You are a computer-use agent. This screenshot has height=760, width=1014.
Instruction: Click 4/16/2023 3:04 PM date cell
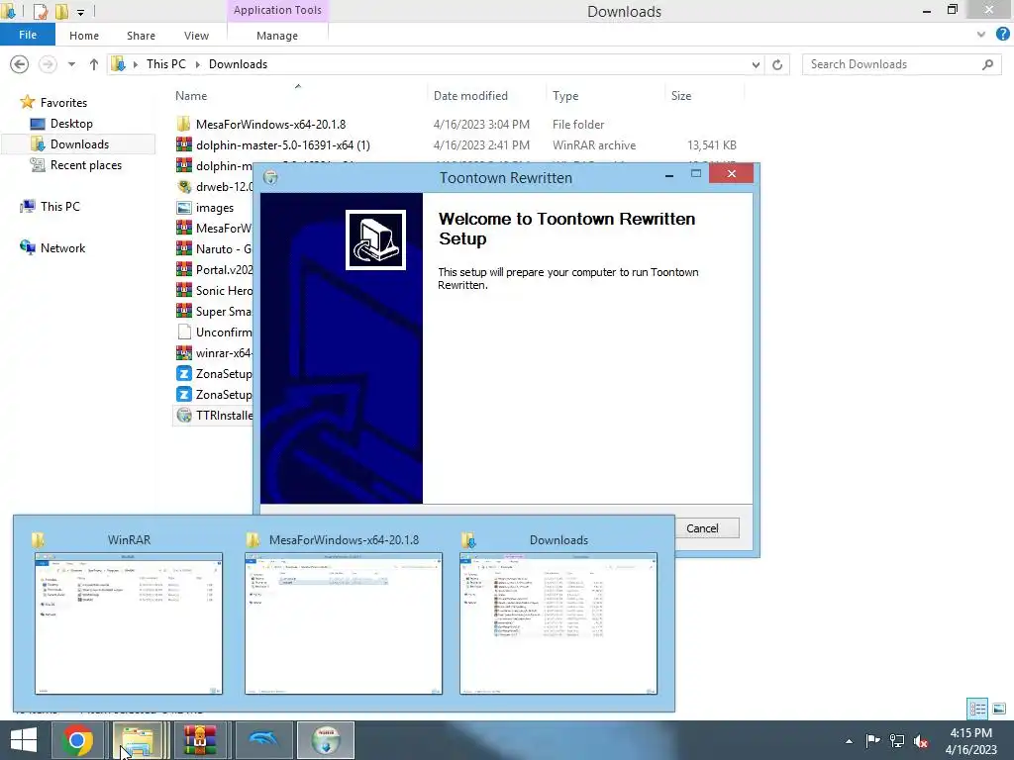(481, 124)
